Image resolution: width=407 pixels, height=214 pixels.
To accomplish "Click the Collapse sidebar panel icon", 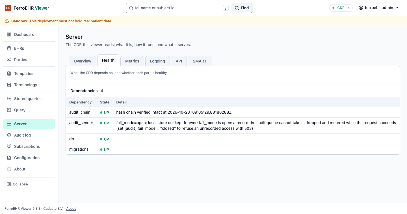I will click(x=9, y=184).
